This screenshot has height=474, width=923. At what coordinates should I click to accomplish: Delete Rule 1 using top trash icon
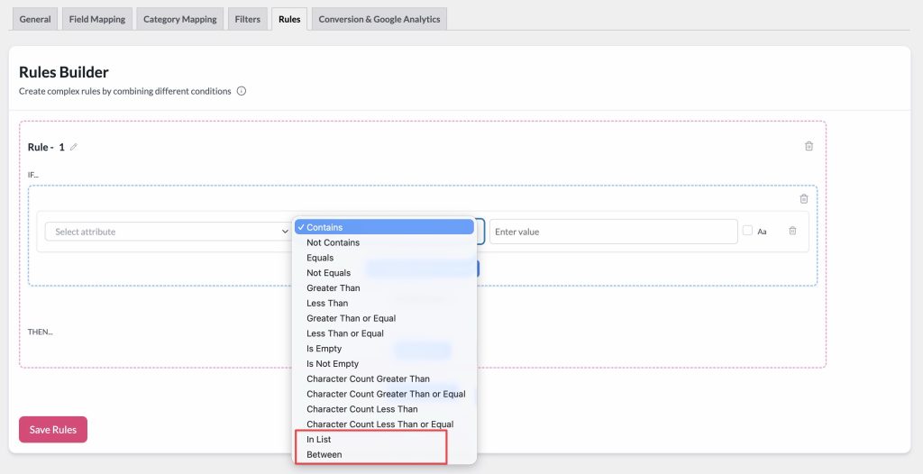809,146
